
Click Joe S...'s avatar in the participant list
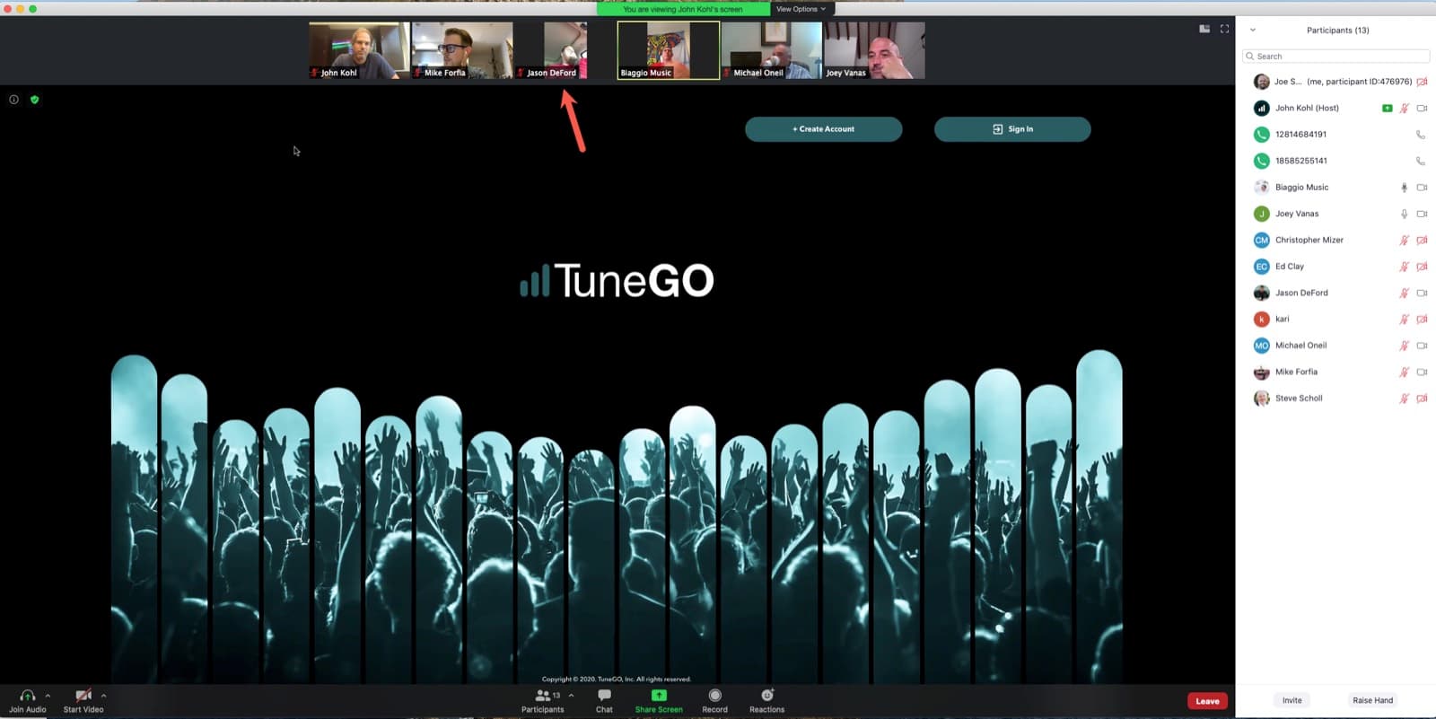1261,82
